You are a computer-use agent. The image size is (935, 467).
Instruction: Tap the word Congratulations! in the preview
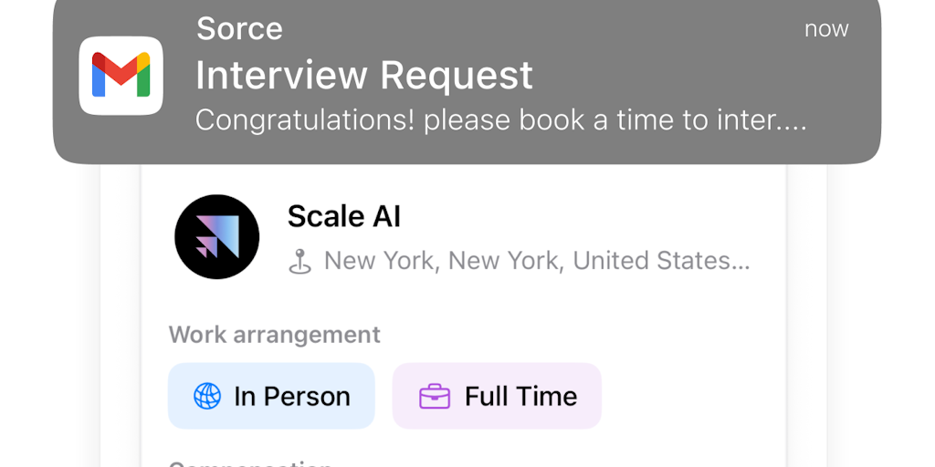coord(305,119)
